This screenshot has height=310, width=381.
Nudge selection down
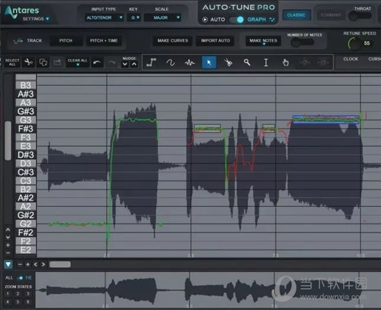125,64
